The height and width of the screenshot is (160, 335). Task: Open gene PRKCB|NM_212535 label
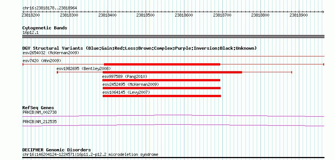point(40,122)
